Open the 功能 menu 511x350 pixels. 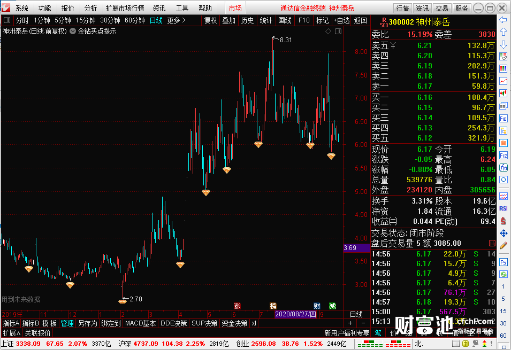coord(44,8)
